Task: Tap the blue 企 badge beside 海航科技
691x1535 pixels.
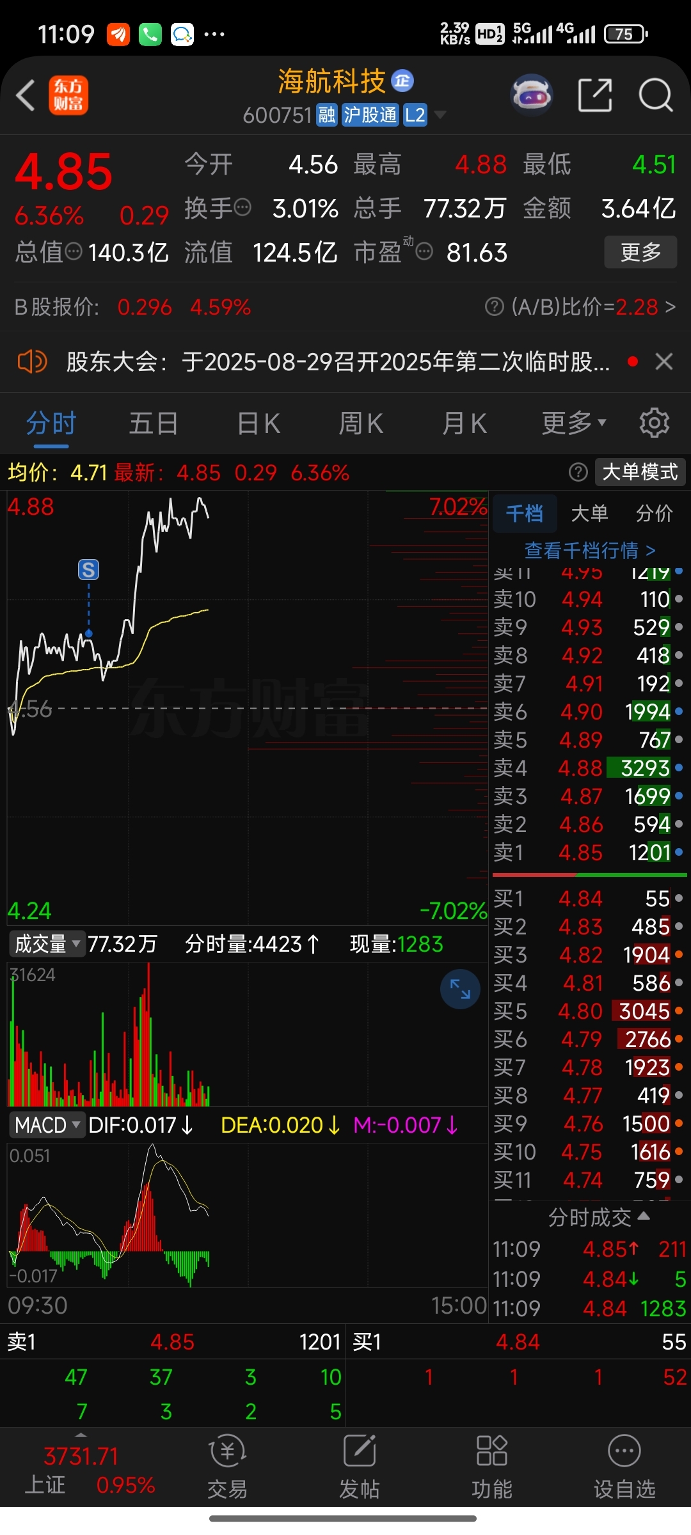Action: pyautogui.click(x=402, y=81)
